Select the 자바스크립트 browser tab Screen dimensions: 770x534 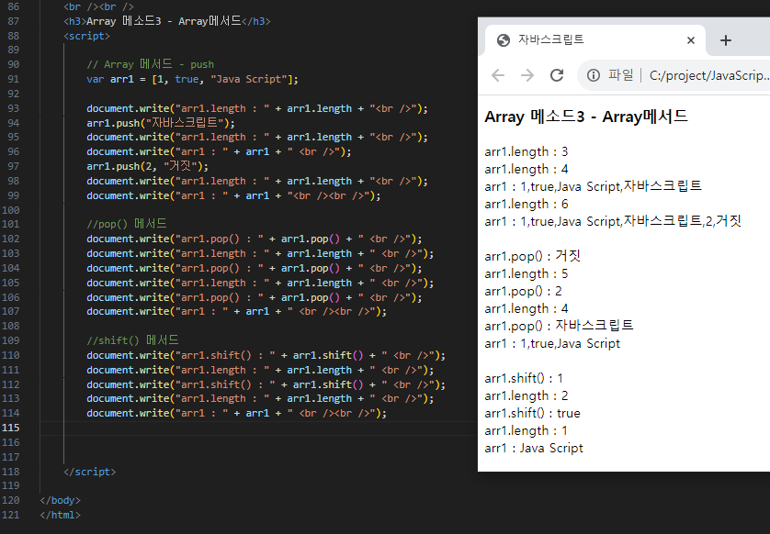click(595, 40)
